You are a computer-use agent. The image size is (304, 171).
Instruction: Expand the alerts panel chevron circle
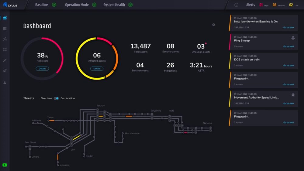tap(236, 5)
